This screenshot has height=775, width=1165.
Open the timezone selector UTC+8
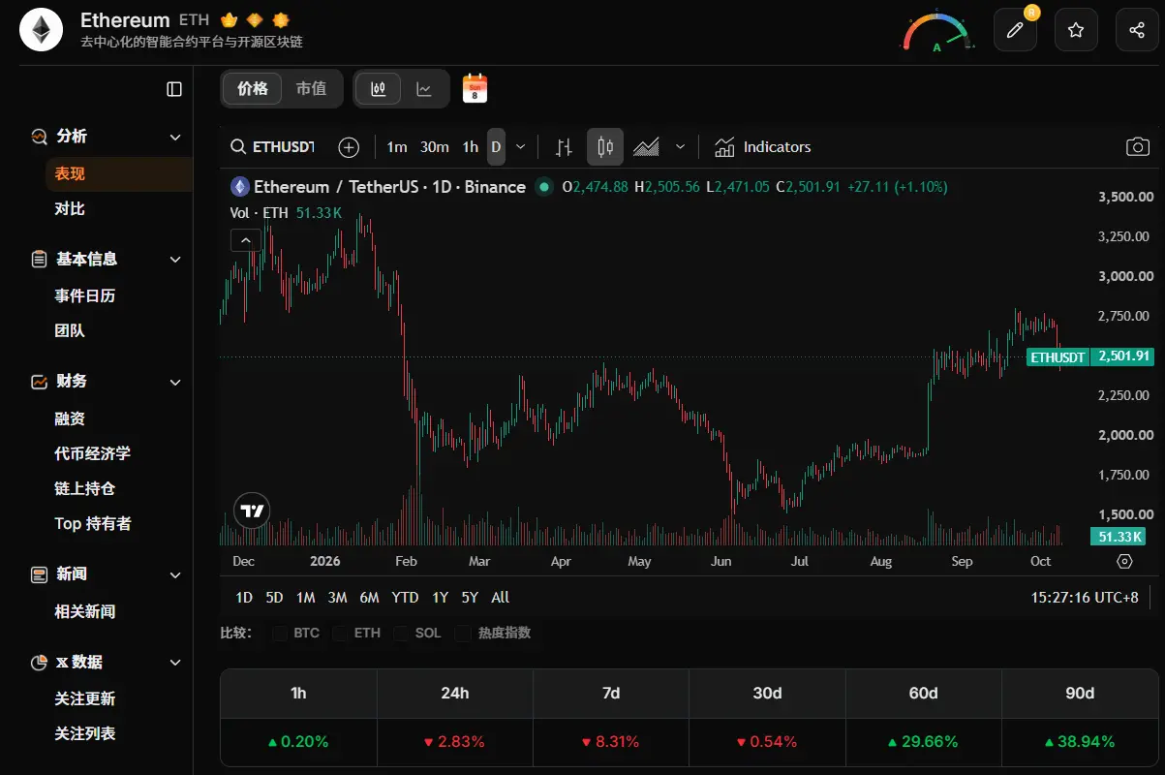pyautogui.click(x=1085, y=598)
